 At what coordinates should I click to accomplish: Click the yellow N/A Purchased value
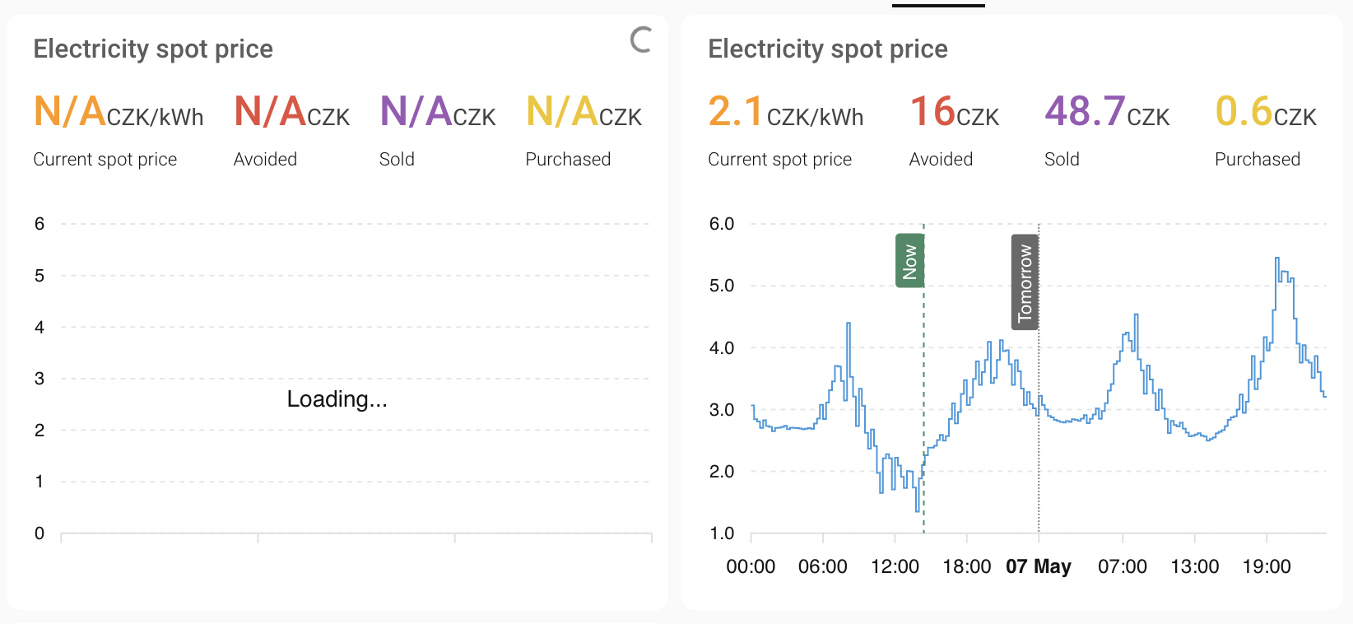[x=584, y=112]
